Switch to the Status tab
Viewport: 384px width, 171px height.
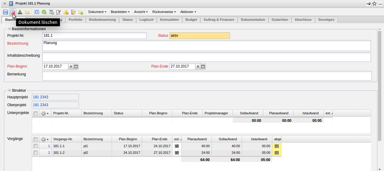click(127, 20)
